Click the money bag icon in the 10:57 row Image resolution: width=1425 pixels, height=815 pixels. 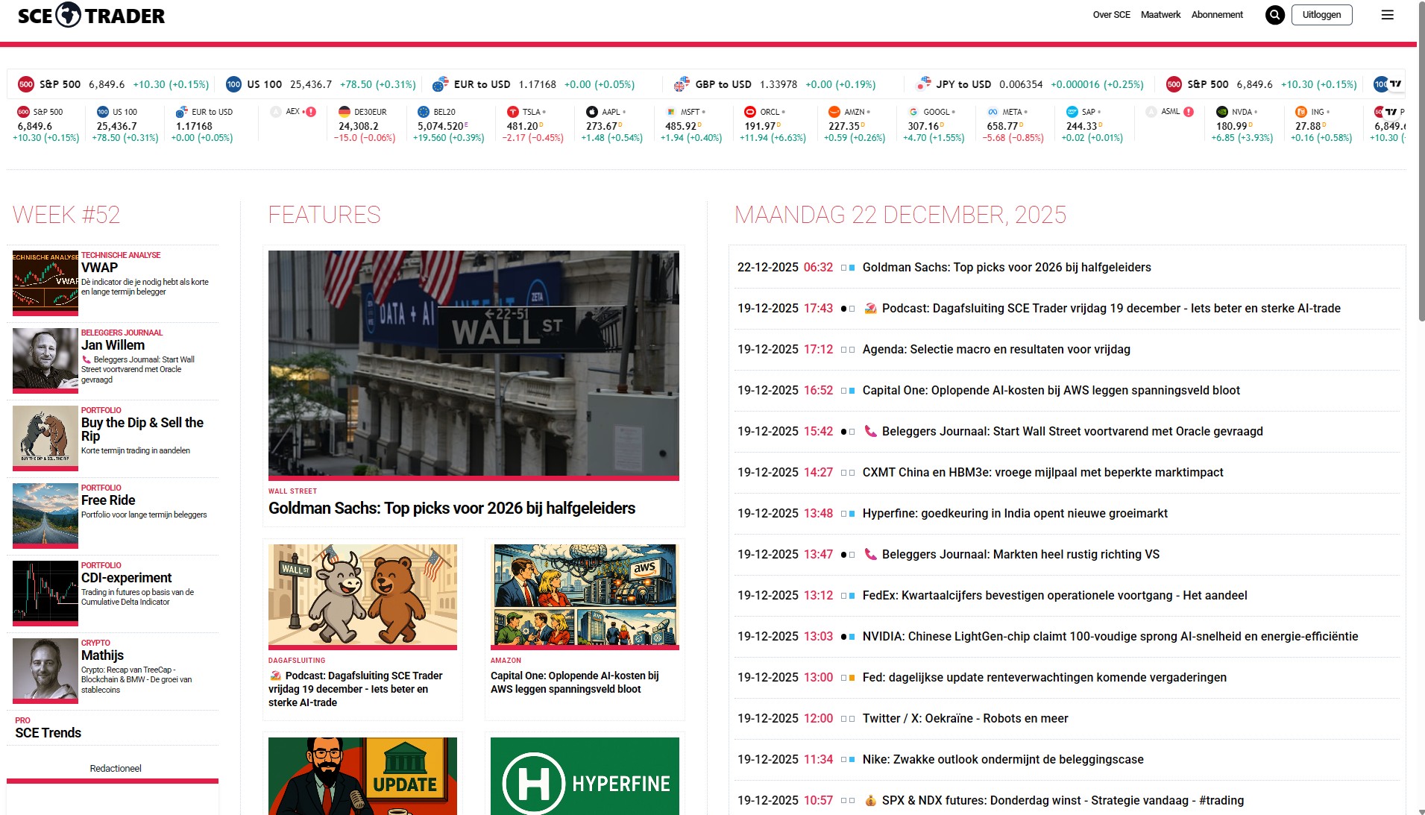[870, 800]
